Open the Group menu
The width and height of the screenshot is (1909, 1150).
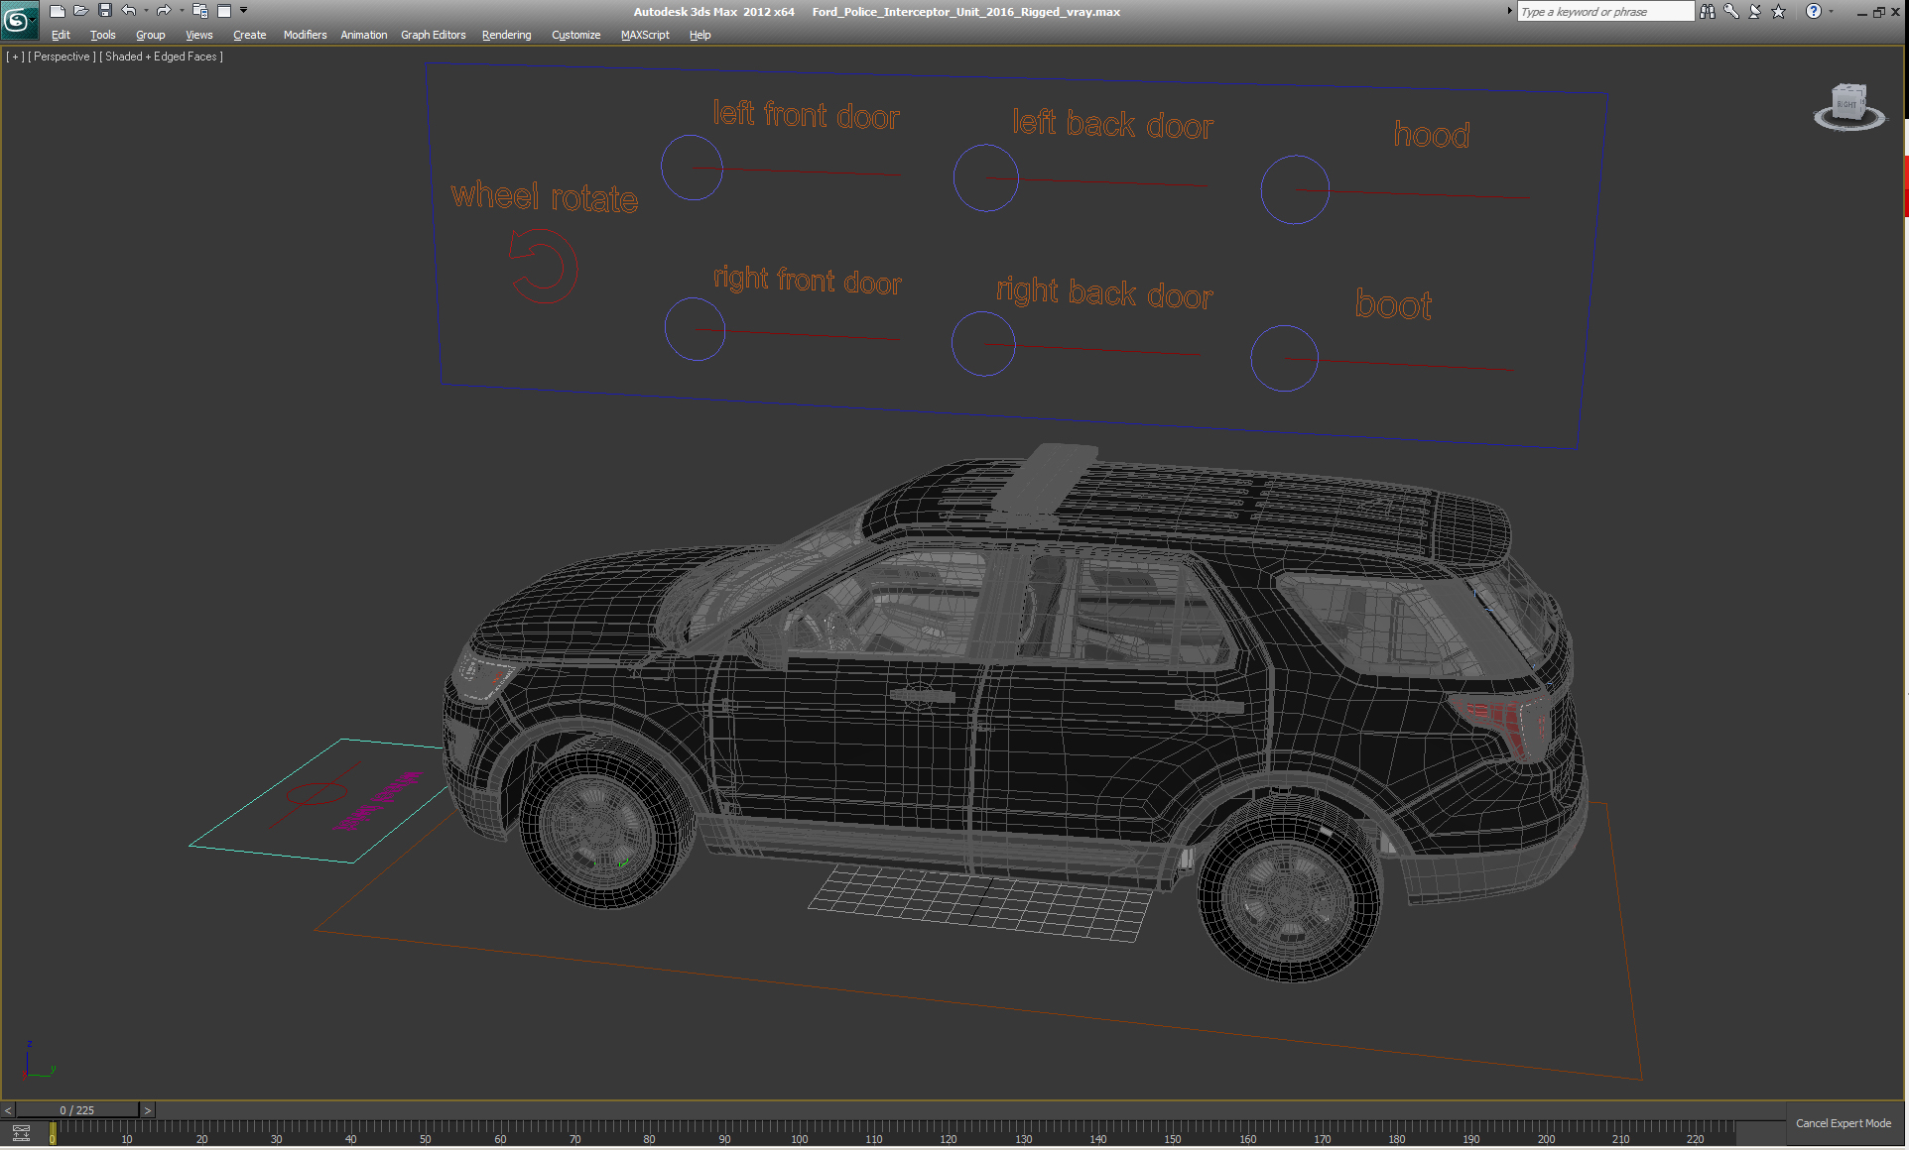pyautogui.click(x=151, y=35)
